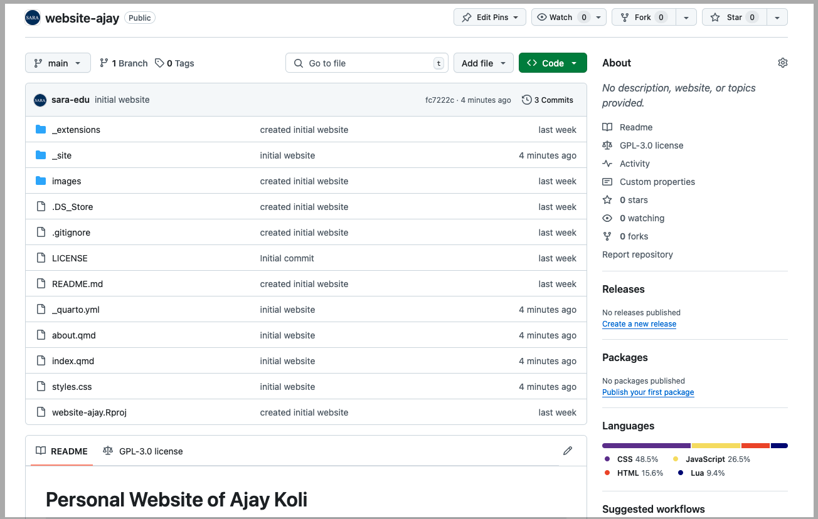The height and width of the screenshot is (519, 818).
Task: Toggle Watch for this repository
Action: (x=561, y=18)
